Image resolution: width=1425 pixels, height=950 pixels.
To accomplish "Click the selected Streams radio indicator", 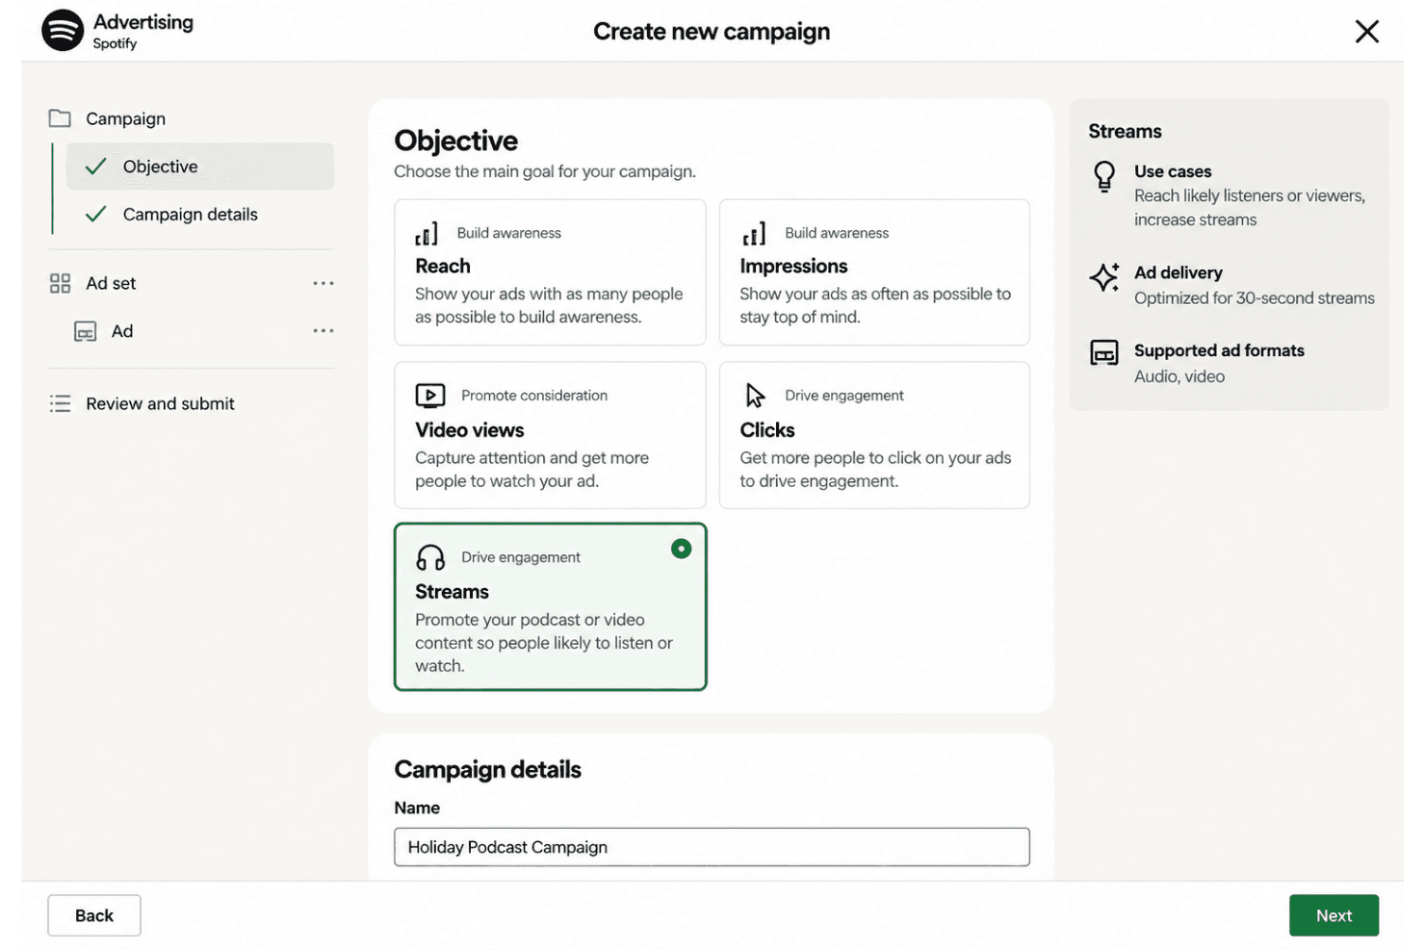I will click(x=681, y=549).
